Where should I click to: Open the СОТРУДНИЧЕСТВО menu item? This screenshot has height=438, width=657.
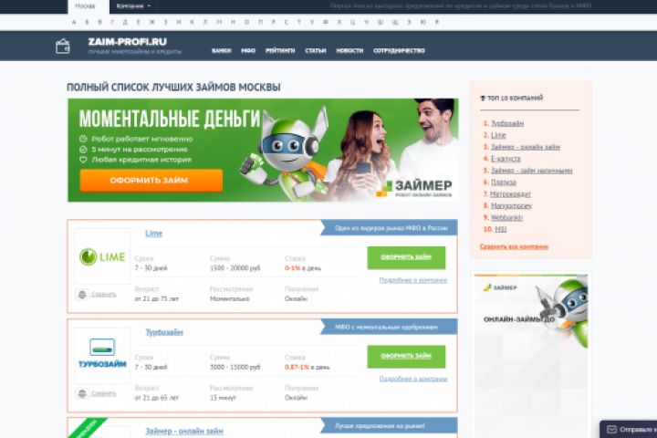399,51
